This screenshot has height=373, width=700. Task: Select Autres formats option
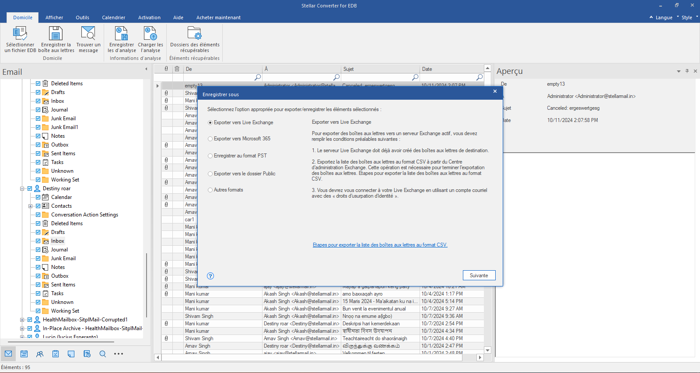(226, 190)
